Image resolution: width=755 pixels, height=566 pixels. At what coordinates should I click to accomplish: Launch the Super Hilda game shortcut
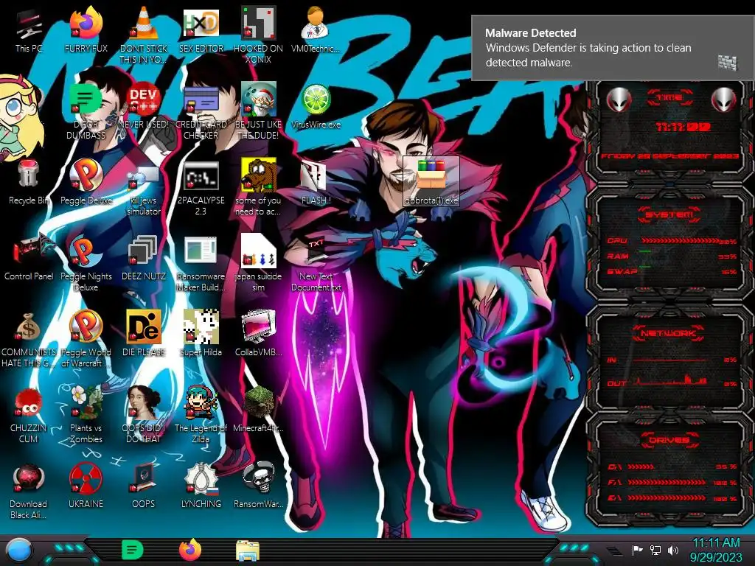tap(201, 335)
